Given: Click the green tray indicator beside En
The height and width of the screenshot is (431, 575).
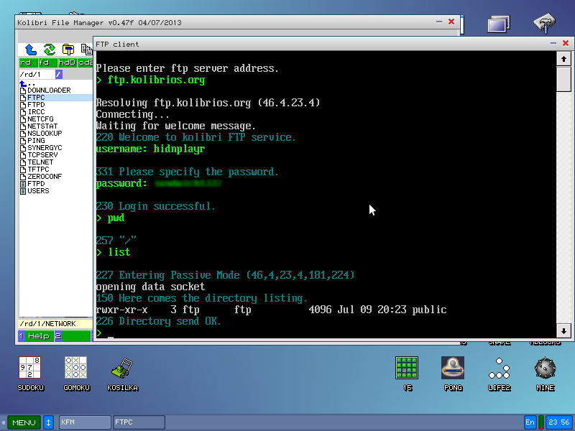Looking at the screenshot, I should pos(541,422).
